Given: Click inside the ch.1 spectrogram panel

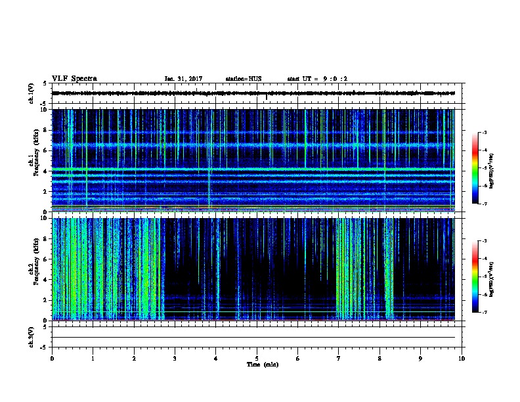Looking at the screenshot, I should click(253, 160).
